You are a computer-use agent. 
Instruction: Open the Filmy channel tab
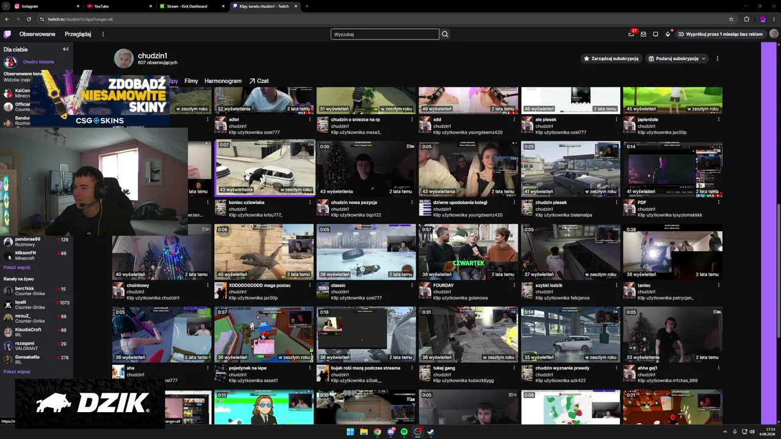(191, 80)
